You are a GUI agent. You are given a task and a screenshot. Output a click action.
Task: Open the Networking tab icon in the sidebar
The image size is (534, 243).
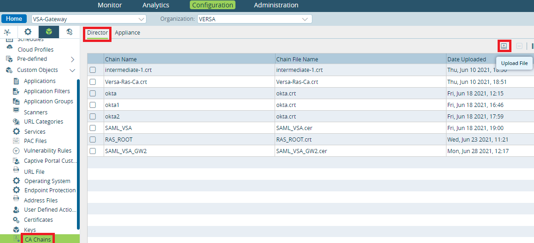click(7, 32)
